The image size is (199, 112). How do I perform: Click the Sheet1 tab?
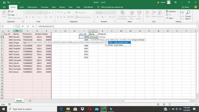19,101
